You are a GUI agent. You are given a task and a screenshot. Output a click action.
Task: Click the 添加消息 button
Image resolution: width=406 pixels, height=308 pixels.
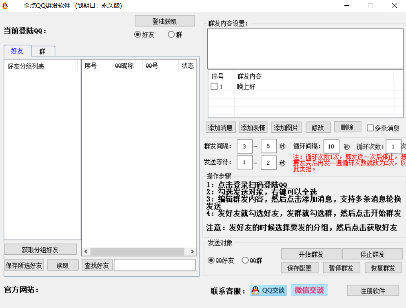pyautogui.click(x=220, y=127)
